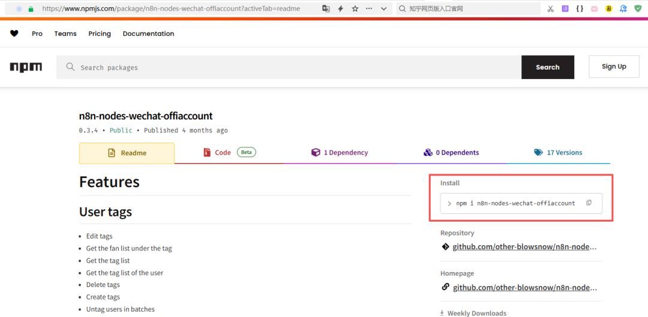
Task: Click the User tags heading
Action: pyautogui.click(x=106, y=212)
